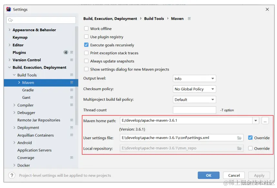Expand the Compiler node
The height and width of the screenshot is (188, 277).
(x=14, y=105)
